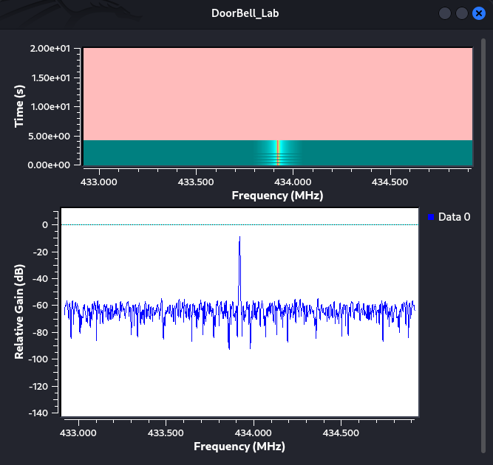The width and height of the screenshot is (493, 465).
Task: Toggle the Data 0 legend entry
Action: click(449, 217)
